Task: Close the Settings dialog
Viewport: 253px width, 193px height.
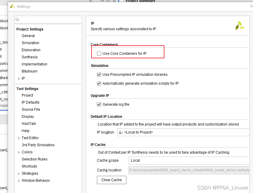Action: (x=251, y=6)
